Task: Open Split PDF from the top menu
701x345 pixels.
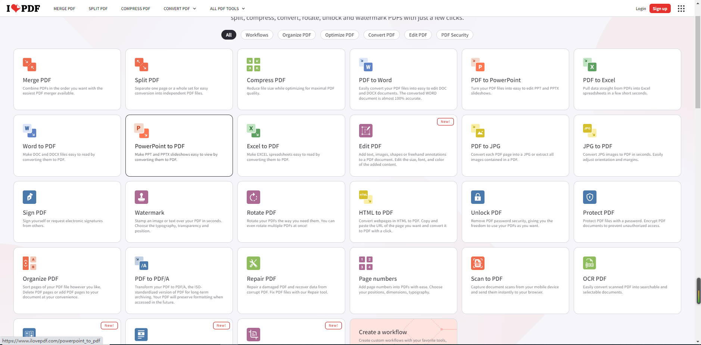Action: 98,9
